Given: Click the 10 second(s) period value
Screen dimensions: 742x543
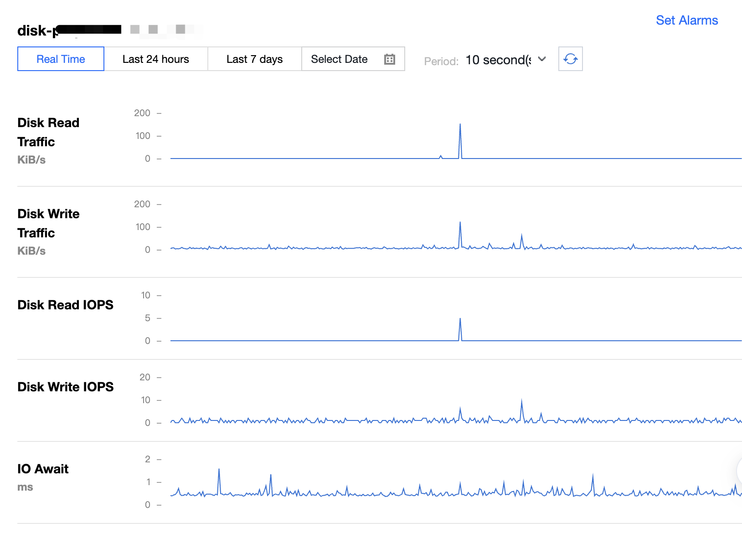Looking at the screenshot, I should 498,60.
